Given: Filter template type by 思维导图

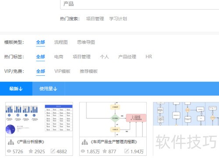Looking at the screenshot, I should tap(86, 42).
